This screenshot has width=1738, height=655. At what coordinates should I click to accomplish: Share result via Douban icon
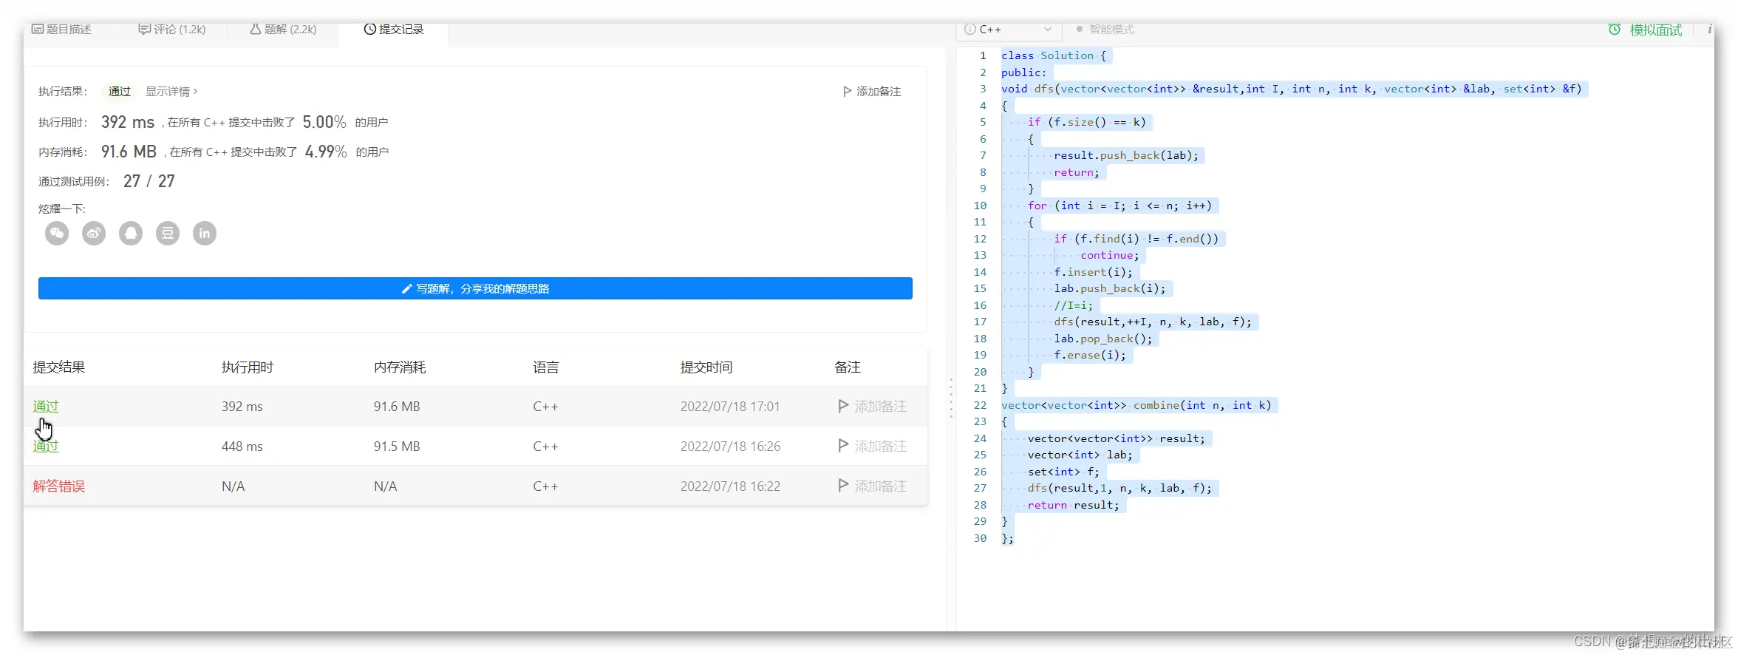pos(168,234)
